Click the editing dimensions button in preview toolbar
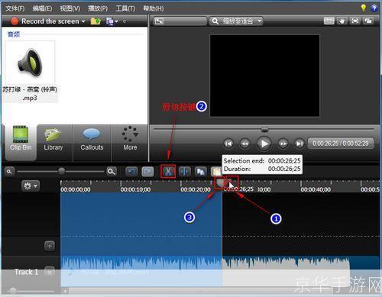 pos(180,21)
